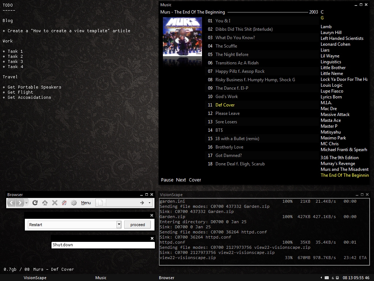Close the Restart dialog
This screenshot has width=374, height=281.
(152, 215)
